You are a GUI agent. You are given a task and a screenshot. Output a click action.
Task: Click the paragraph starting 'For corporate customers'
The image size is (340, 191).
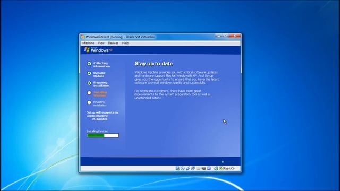(x=173, y=94)
